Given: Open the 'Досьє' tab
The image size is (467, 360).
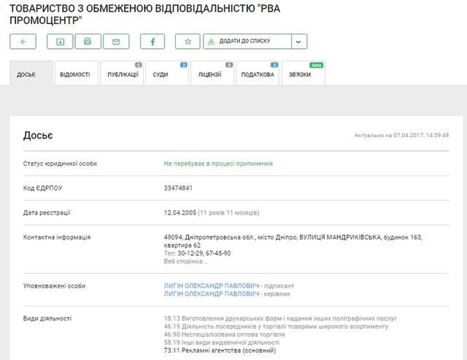Looking at the screenshot, I should pyautogui.click(x=27, y=74).
